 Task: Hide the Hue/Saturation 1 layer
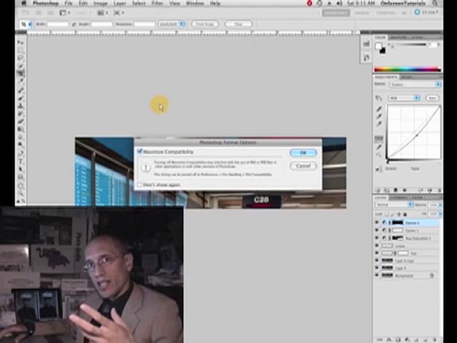point(377,238)
